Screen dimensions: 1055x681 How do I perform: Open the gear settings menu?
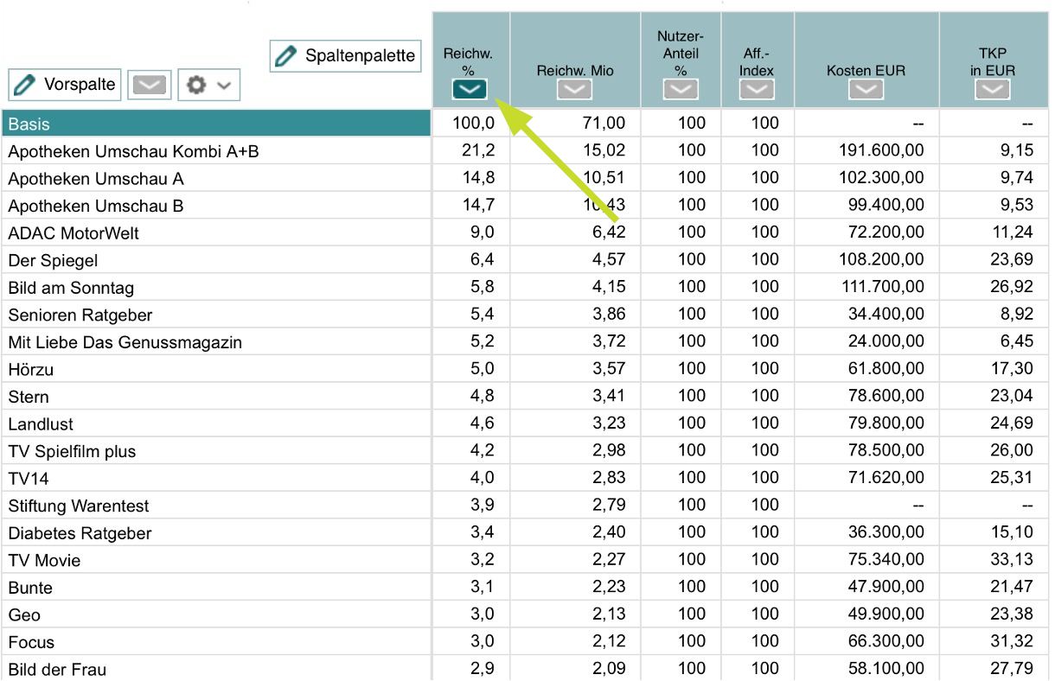click(x=208, y=86)
